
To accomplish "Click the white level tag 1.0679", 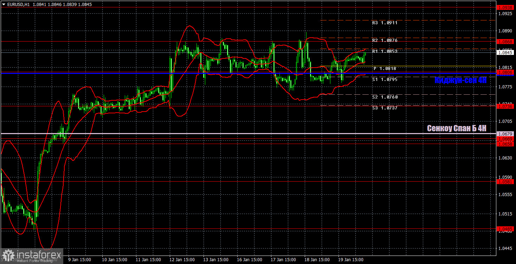I will [506, 134].
